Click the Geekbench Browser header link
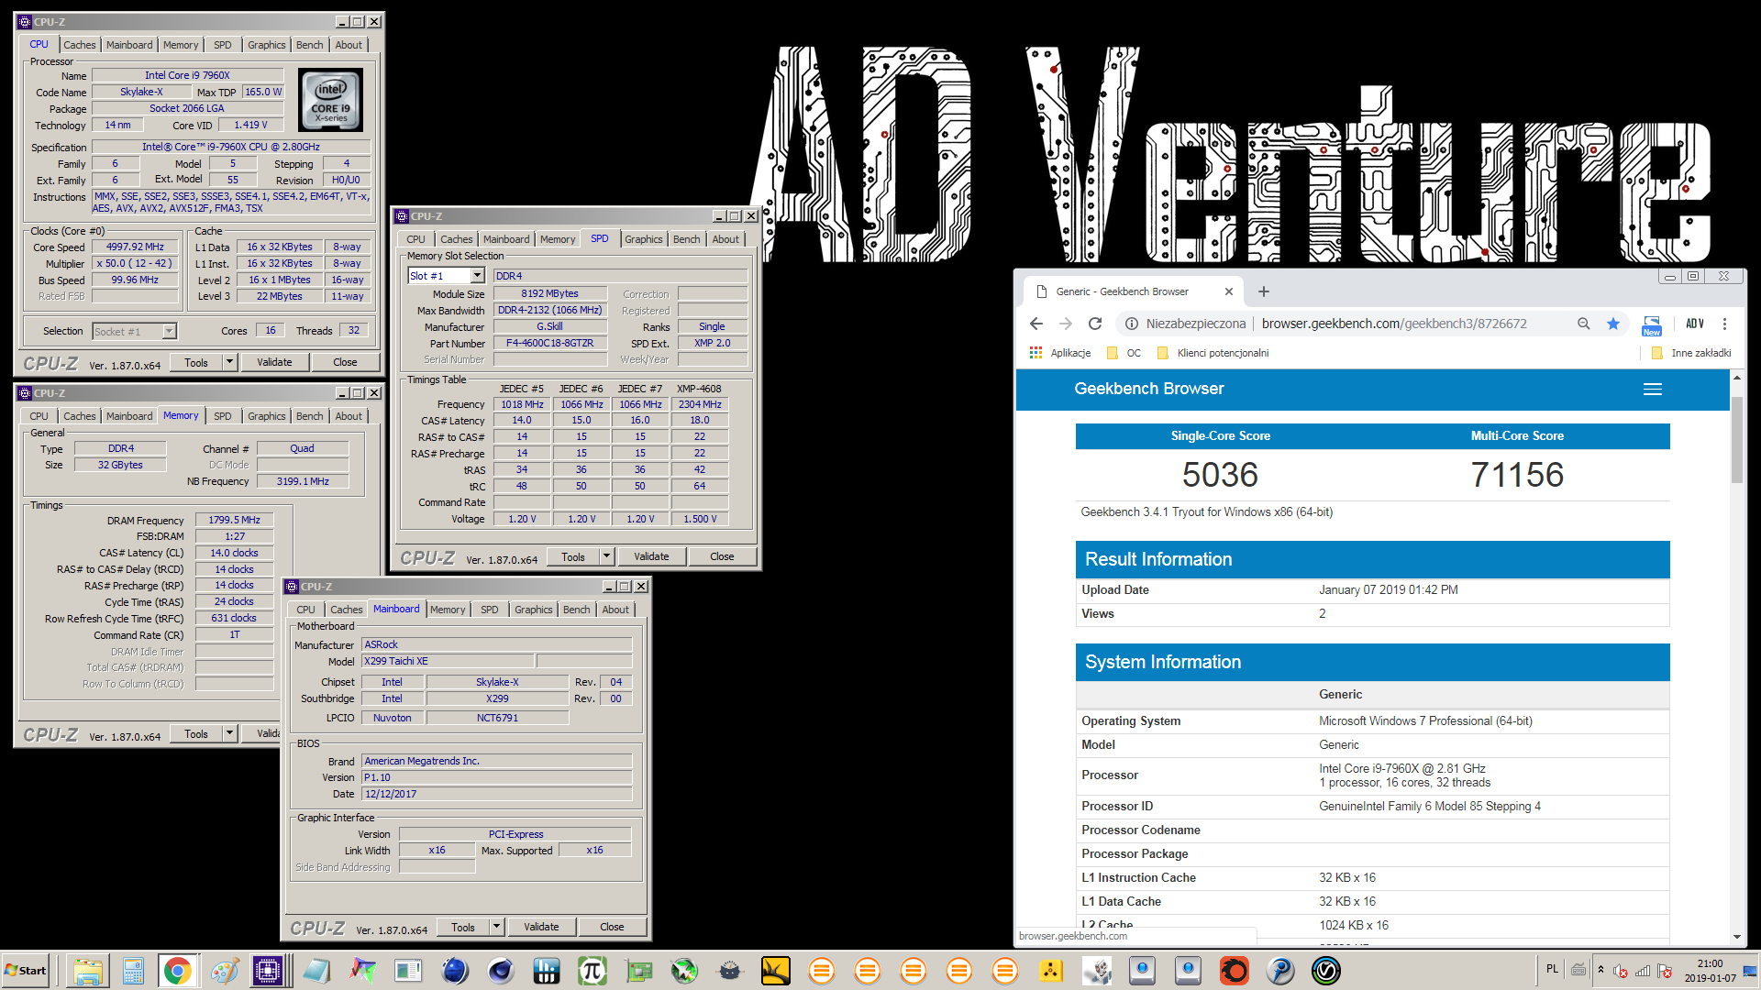 1148,389
